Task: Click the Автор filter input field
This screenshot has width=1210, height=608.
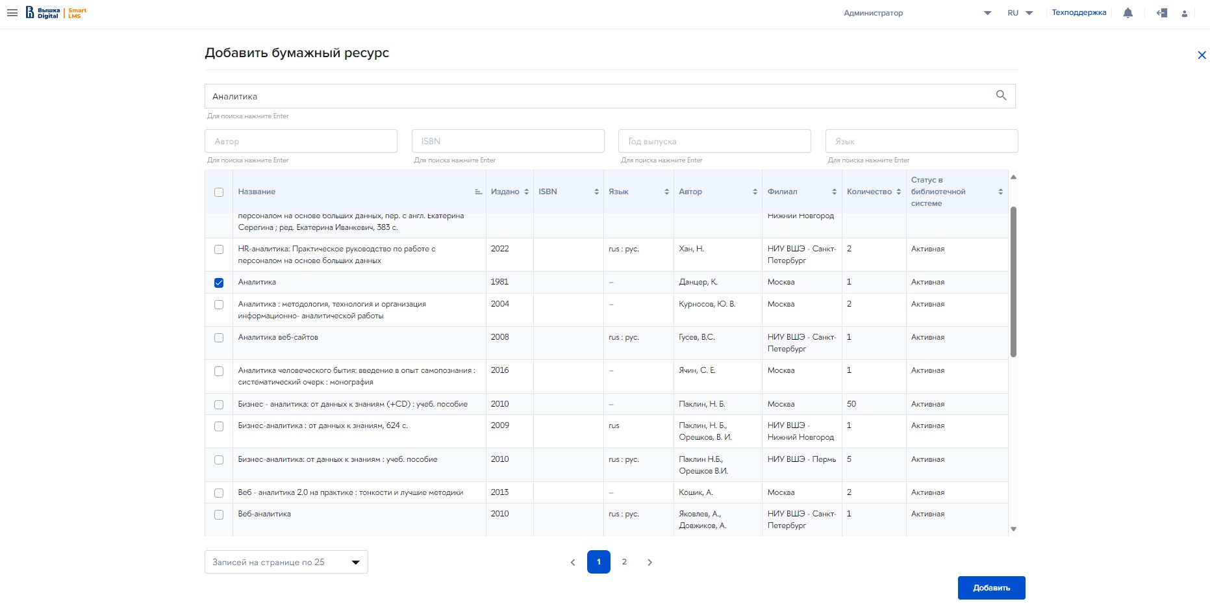Action: click(x=301, y=141)
